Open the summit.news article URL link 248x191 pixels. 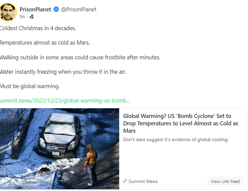(x=65, y=101)
